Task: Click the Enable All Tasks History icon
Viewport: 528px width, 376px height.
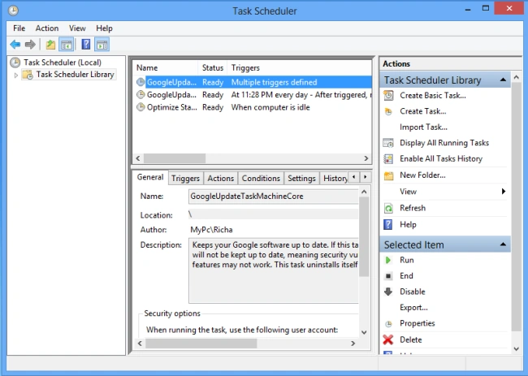Action: (388, 159)
